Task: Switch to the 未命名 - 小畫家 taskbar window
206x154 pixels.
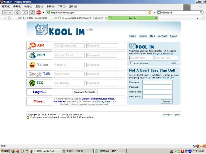Action: point(78,151)
